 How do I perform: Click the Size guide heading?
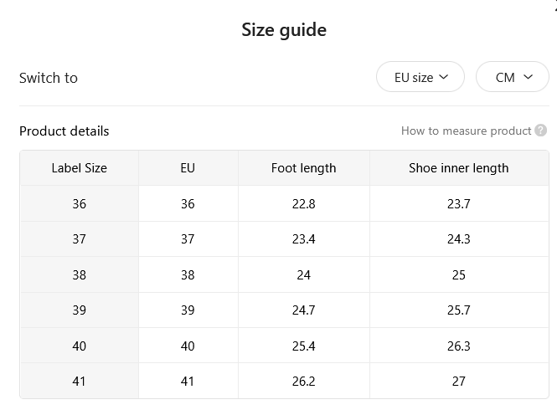(284, 30)
